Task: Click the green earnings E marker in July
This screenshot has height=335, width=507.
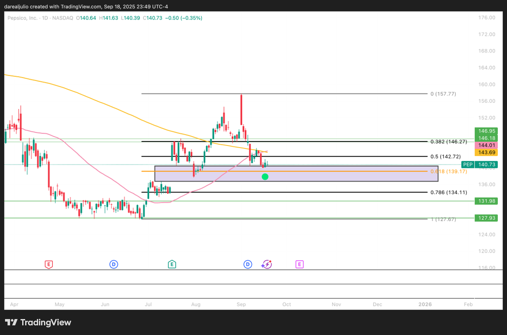Action: tap(172, 264)
